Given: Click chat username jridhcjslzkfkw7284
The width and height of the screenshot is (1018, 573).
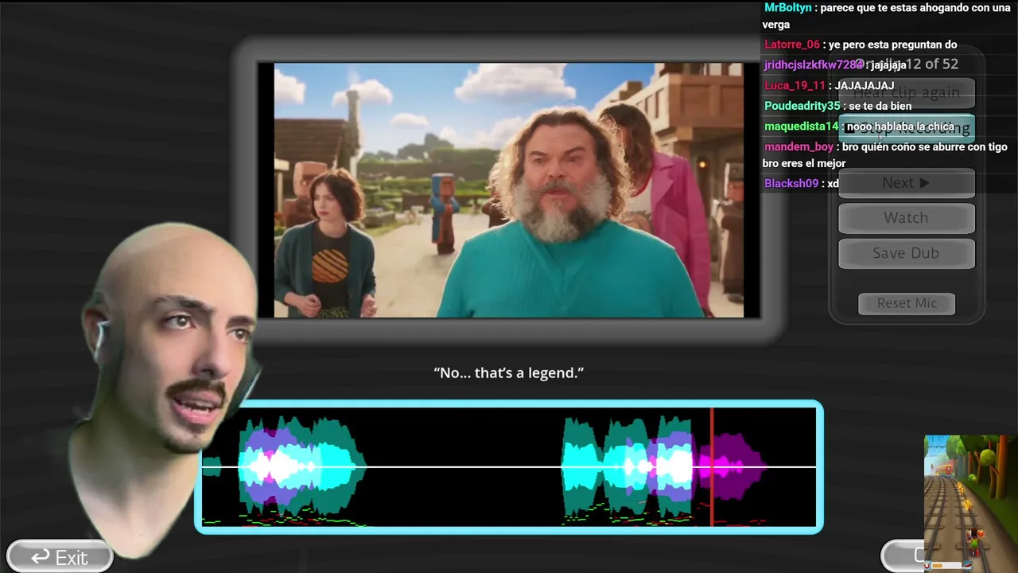Looking at the screenshot, I should click(814, 64).
